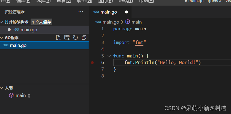
Task: Create a new folder in GO程序
Action: click(67, 38)
